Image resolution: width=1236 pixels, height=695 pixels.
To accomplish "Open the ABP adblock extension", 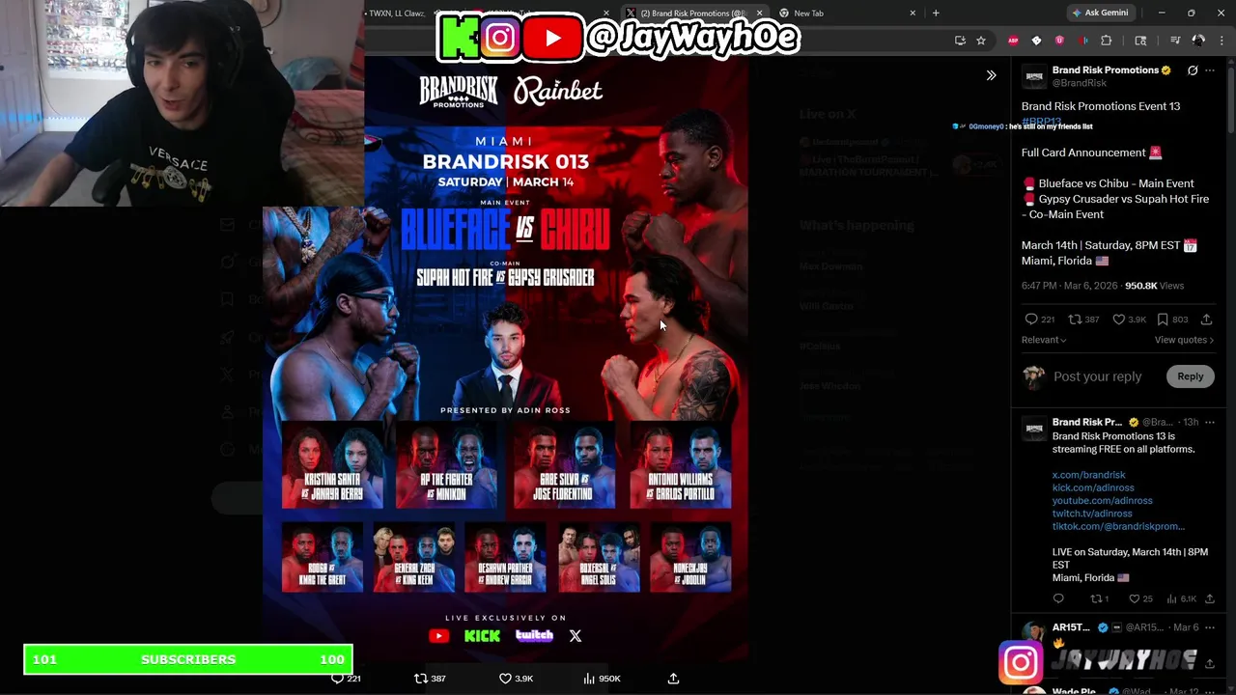I will (1013, 41).
